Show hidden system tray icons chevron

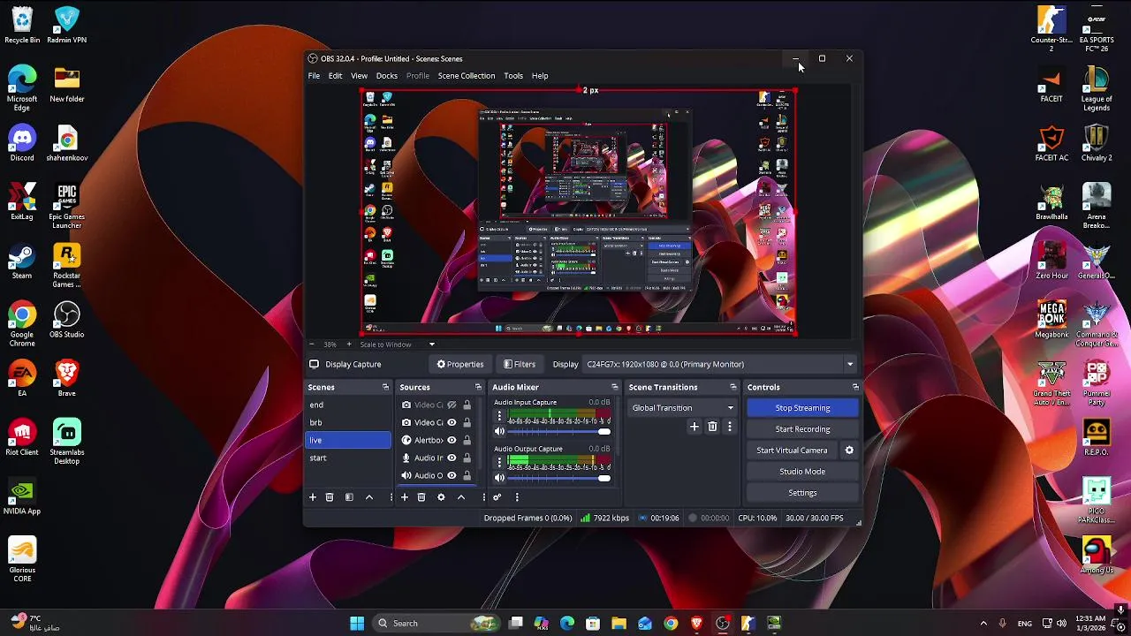click(x=983, y=624)
